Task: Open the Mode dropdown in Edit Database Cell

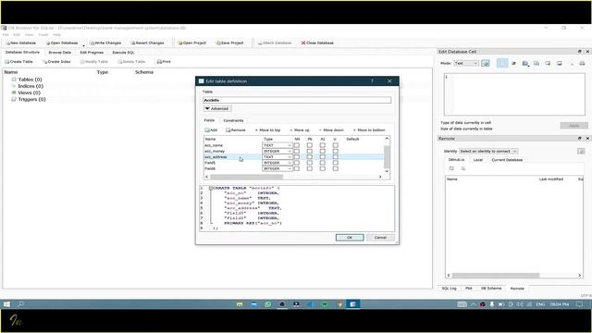Action: pos(466,63)
